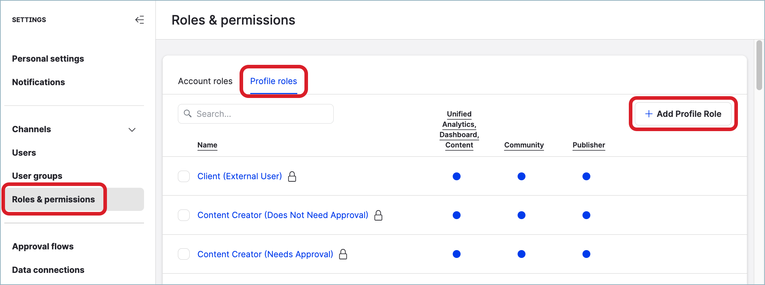Sort roles by Name column header
This screenshot has height=285, width=765.
pos(207,145)
